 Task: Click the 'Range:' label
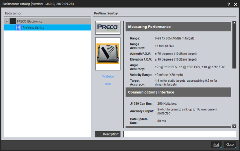tap(135, 38)
